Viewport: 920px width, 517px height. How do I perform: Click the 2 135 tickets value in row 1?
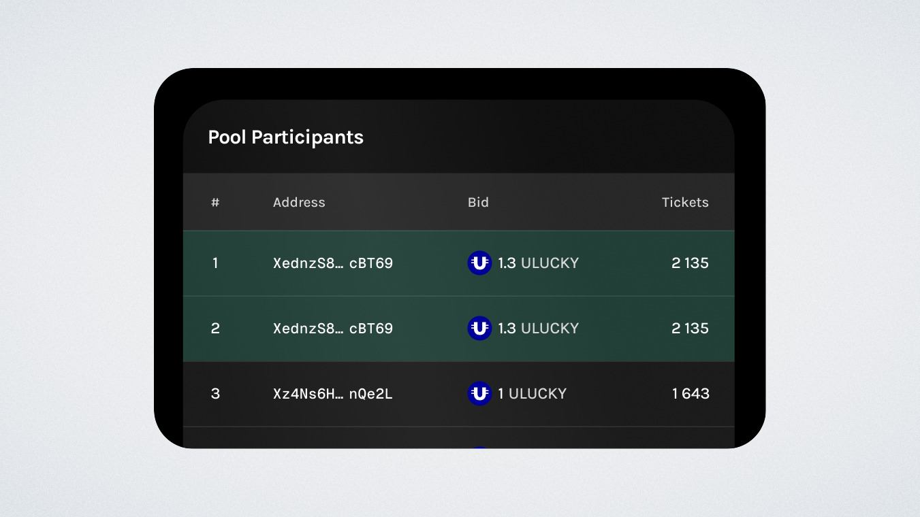point(690,263)
